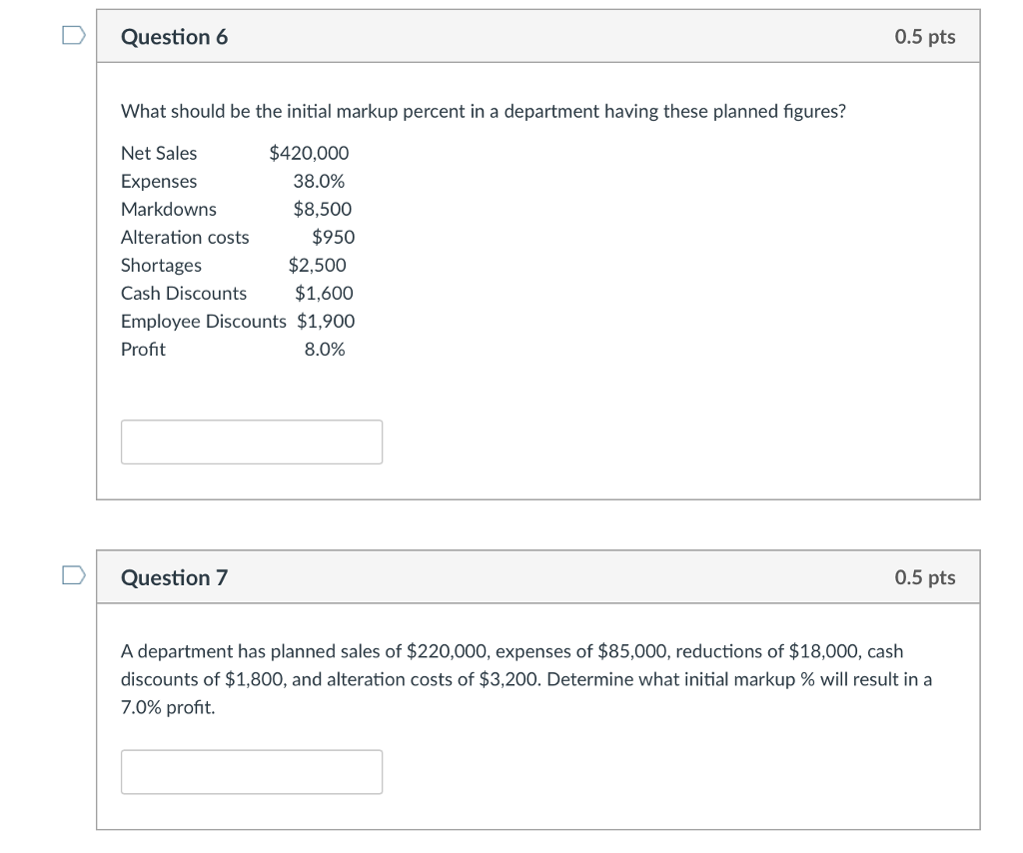Click the Profit 8.0% entry
Image resolution: width=1023 pixels, height=853 pixels.
[233, 349]
